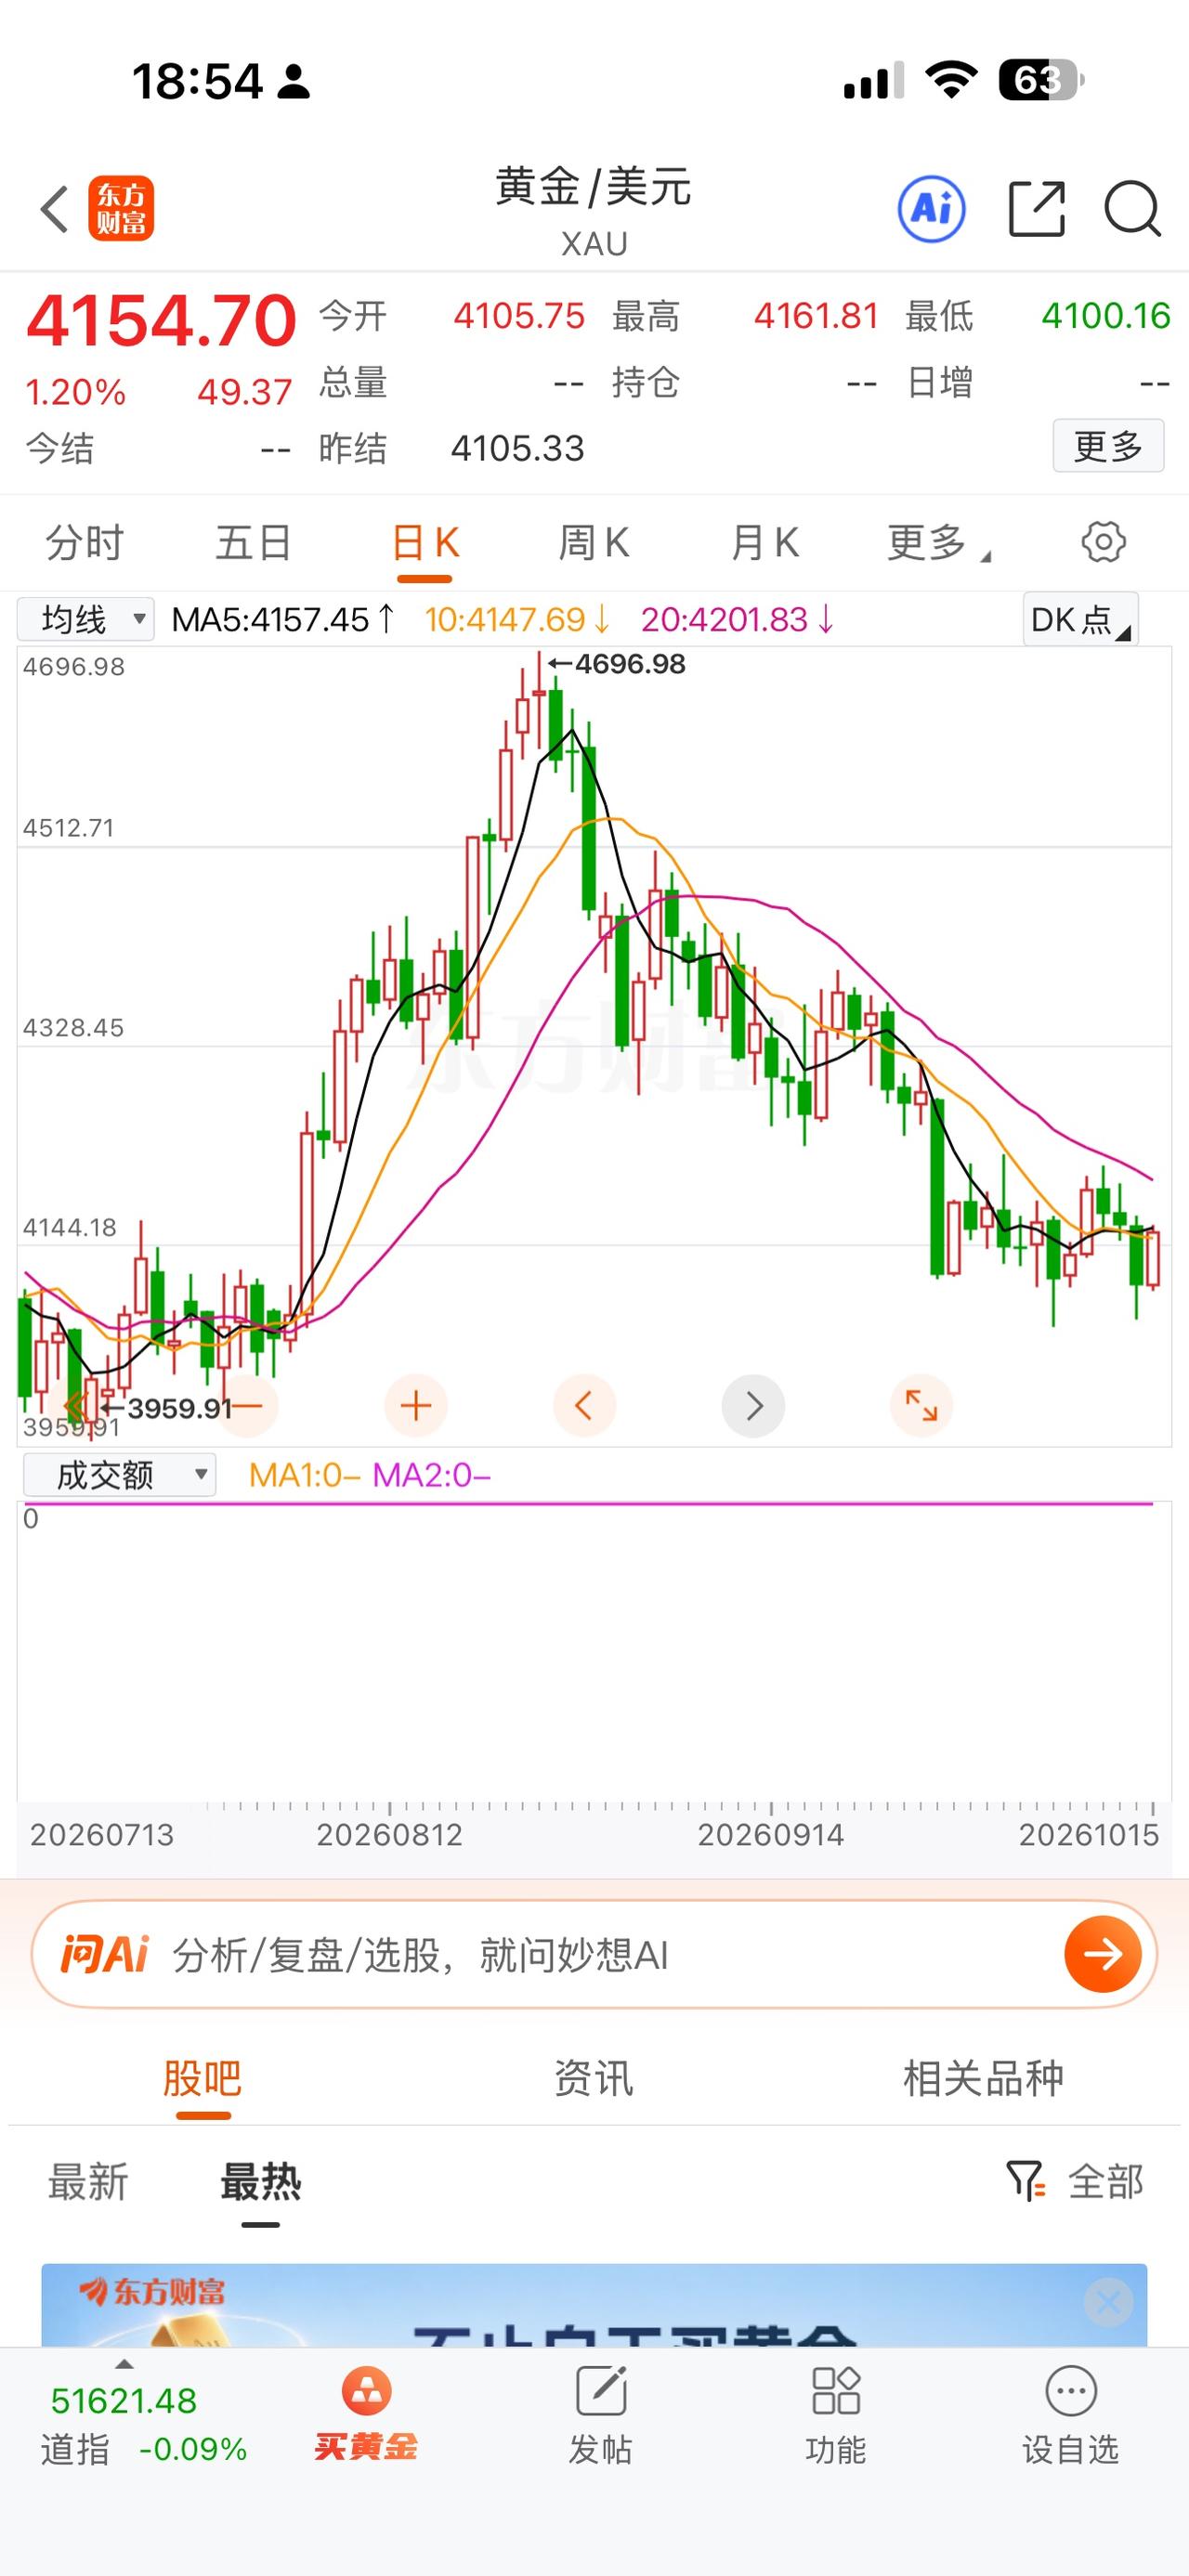Image resolution: width=1189 pixels, height=2576 pixels.
Task: Tap the 问Ai input field
Action: [x=594, y=1954]
